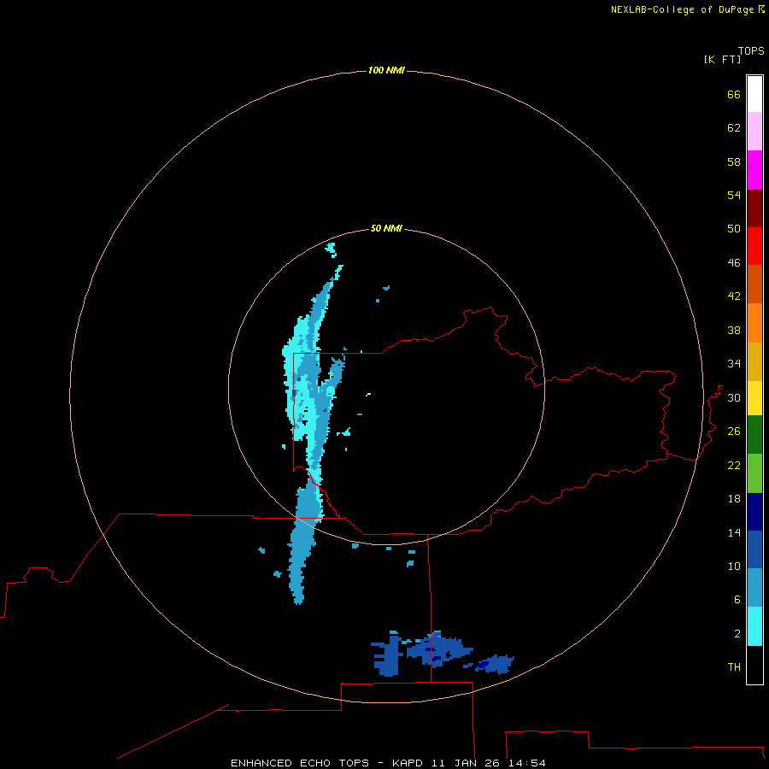Click the dark orange 46 kft swatch
The height and width of the screenshot is (769, 769).
click(754, 285)
